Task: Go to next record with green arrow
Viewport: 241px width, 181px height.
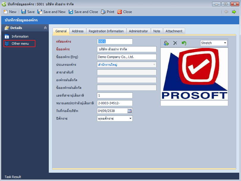Action: [234, 12]
